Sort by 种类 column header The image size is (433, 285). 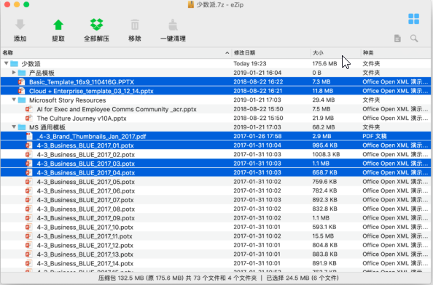[396, 52]
